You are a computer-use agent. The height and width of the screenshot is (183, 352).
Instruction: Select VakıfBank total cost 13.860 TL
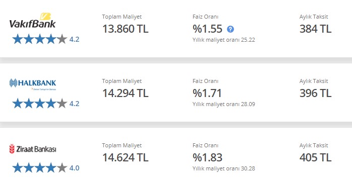coord(125,29)
